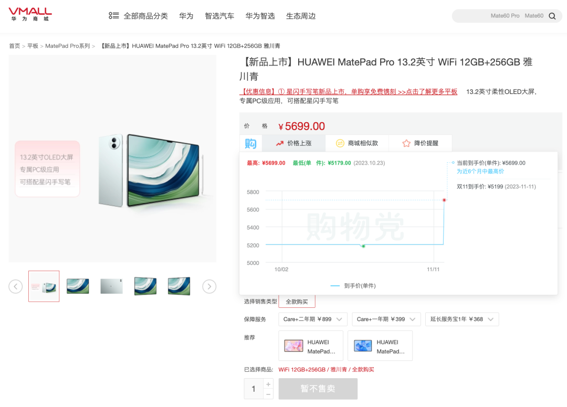567x407 pixels.
Task: Open the 延长服务宝1年 ¥368 dropdown
Action: [x=462, y=319]
